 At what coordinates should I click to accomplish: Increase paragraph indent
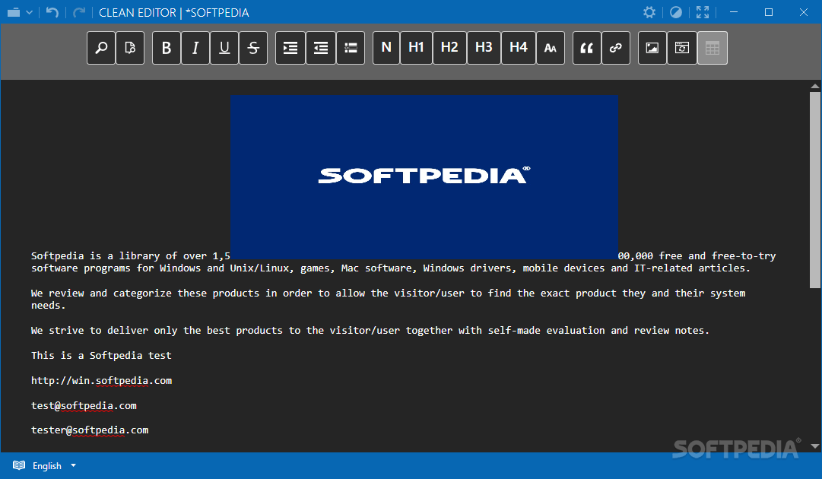point(290,48)
